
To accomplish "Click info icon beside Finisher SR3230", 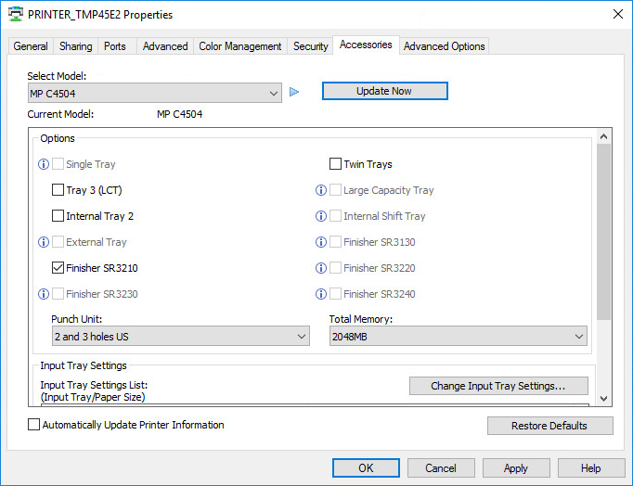I will point(43,294).
